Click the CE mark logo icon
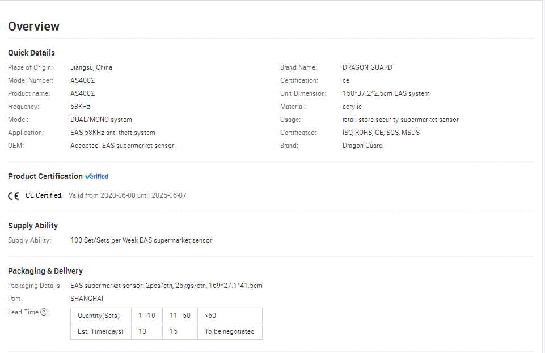This screenshot has height=353, width=545. click(x=14, y=196)
